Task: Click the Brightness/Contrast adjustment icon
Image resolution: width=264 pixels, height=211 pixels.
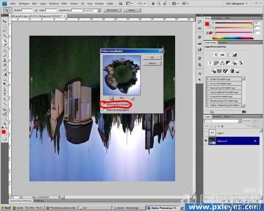Action: click(216, 55)
